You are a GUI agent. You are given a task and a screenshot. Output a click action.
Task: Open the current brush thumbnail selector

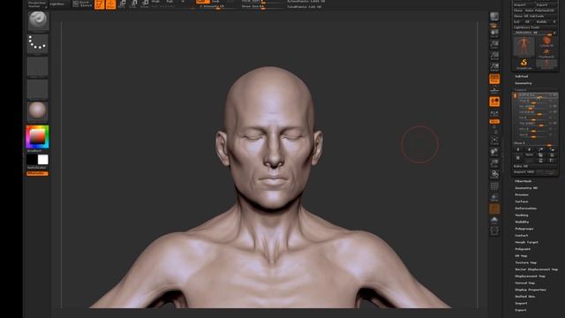coord(38,21)
